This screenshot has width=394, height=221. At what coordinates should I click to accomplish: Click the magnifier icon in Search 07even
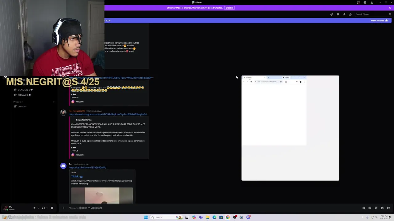click(390, 14)
